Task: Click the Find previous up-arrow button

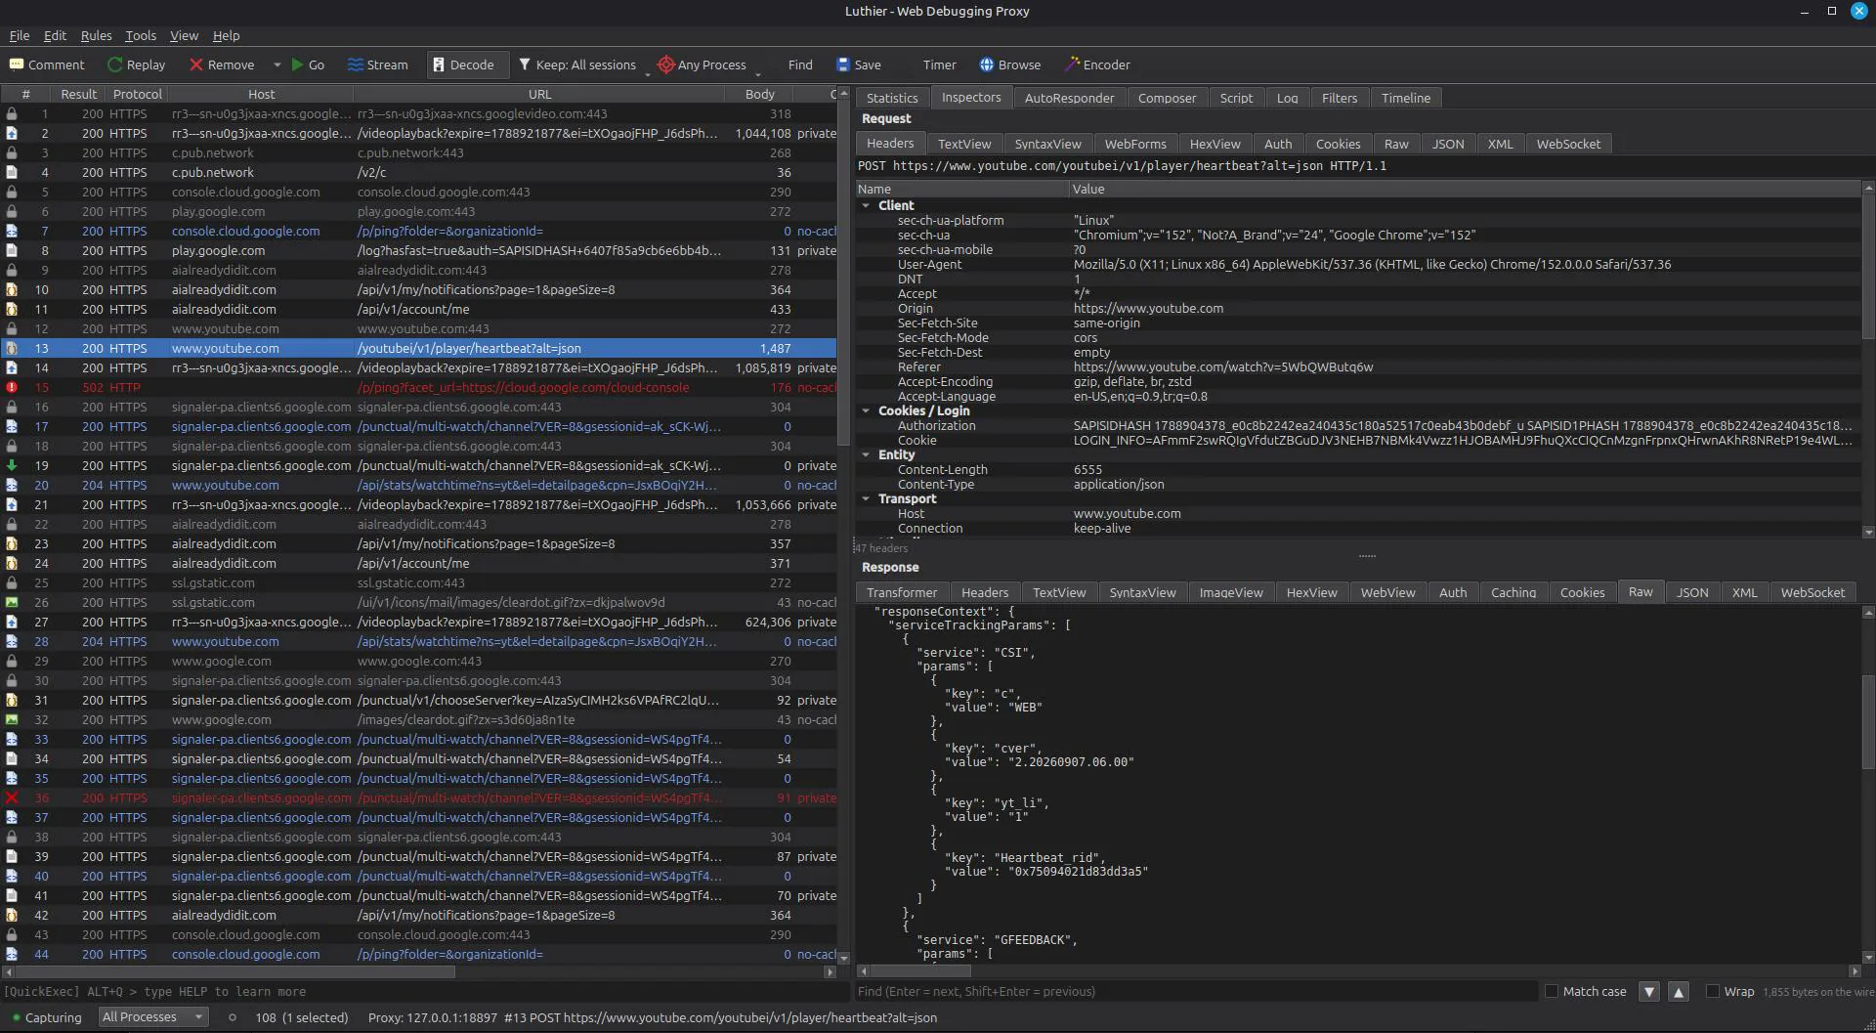Action: click(1679, 991)
